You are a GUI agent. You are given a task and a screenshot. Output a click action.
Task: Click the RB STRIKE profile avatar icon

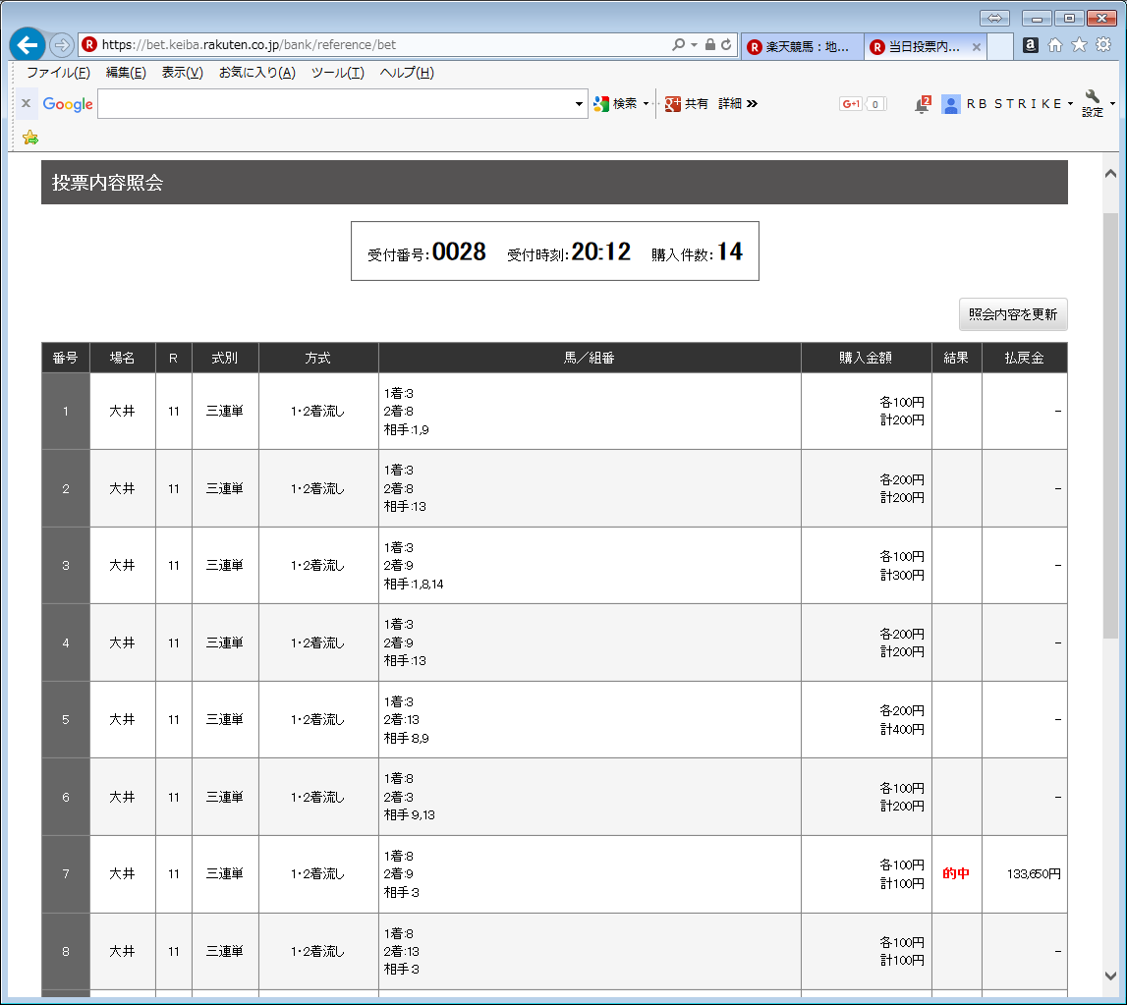point(951,105)
